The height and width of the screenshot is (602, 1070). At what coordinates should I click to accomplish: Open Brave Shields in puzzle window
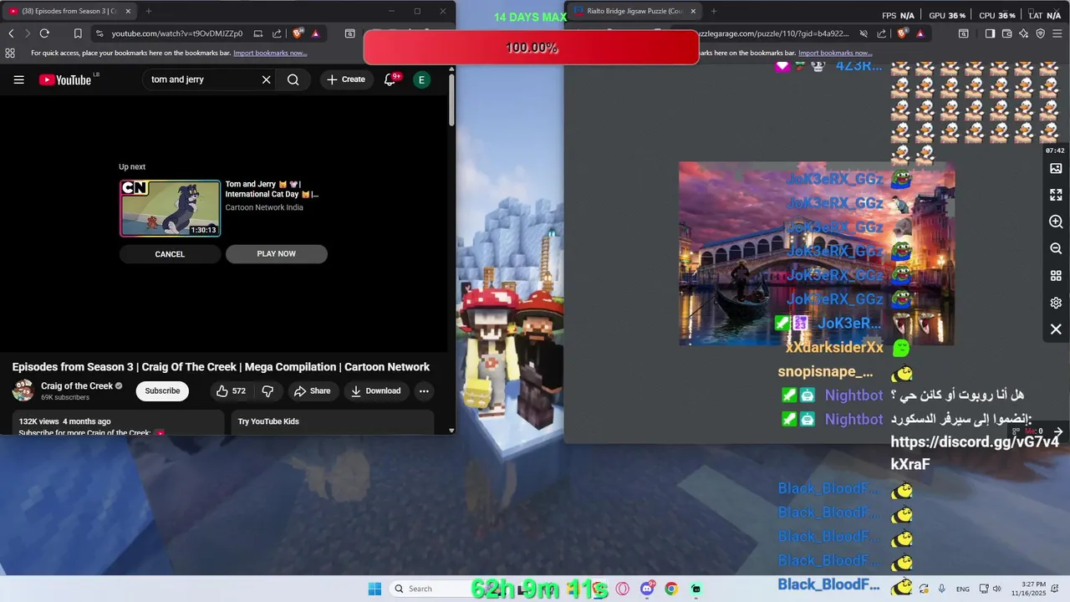902,33
